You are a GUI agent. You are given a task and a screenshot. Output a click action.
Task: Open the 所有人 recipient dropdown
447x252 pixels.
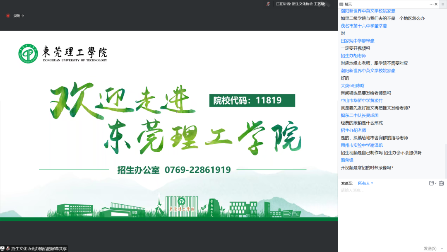pyautogui.click(x=365, y=183)
